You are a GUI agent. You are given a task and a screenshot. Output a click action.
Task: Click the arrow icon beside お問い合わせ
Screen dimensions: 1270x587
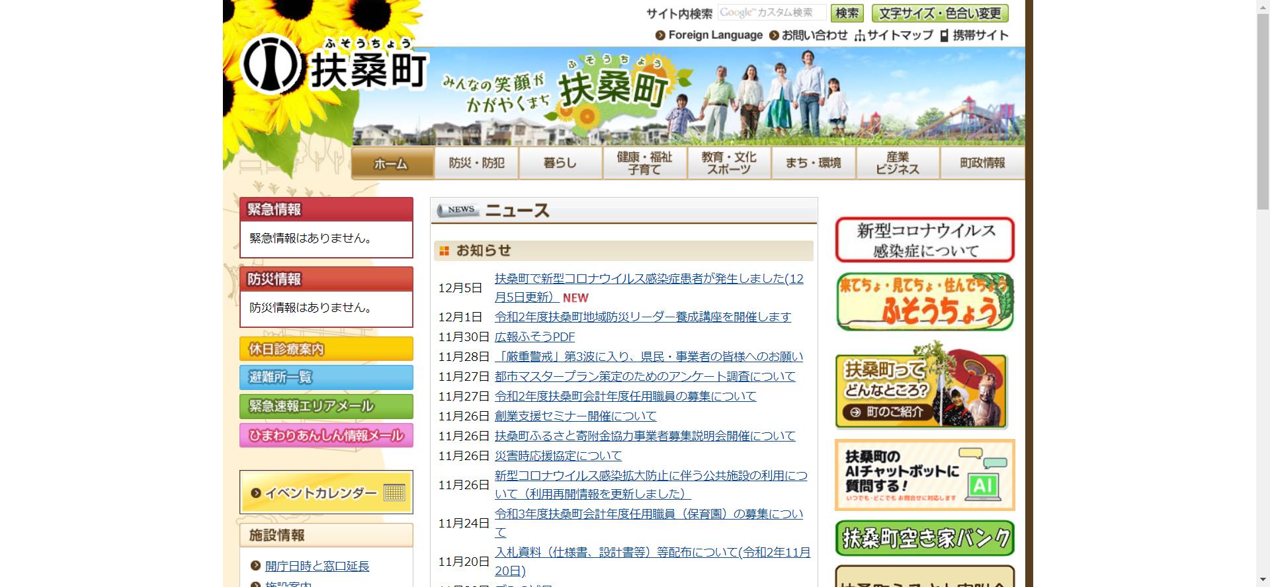click(774, 36)
